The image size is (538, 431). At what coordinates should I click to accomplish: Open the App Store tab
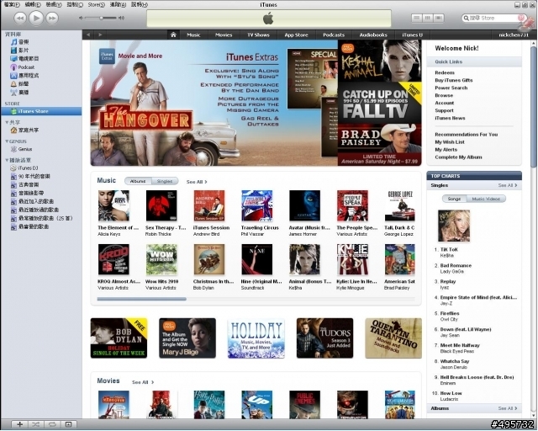[296, 35]
